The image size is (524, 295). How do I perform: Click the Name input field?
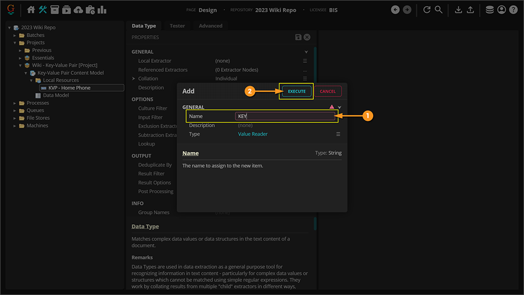285,116
